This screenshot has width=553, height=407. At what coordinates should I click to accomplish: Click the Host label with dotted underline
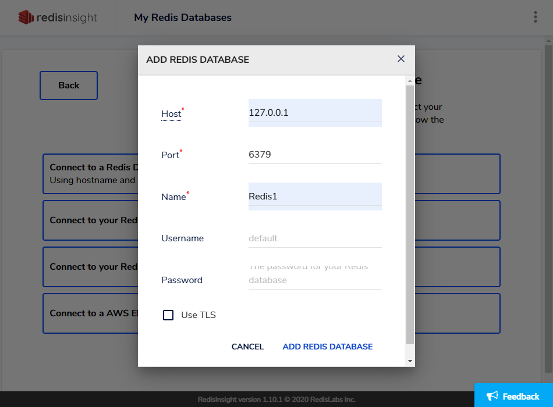[x=171, y=114]
